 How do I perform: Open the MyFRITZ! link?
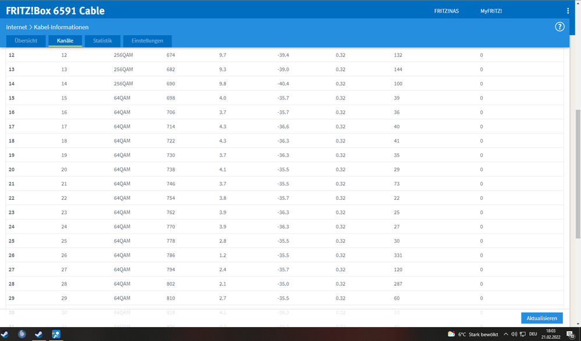coord(491,11)
